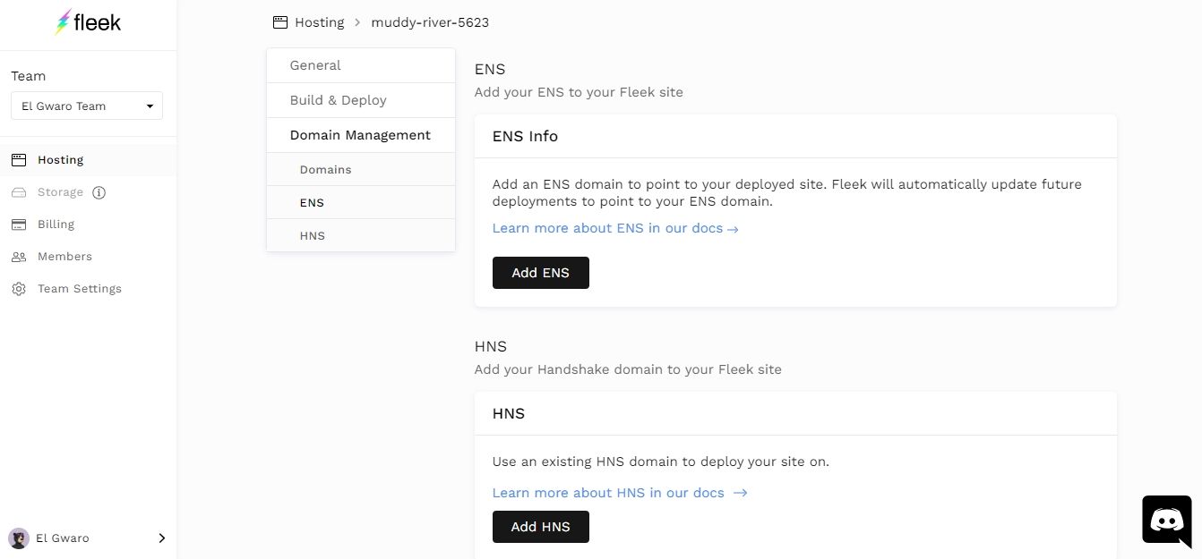Switch to Build & Deploy settings
The image size is (1202, 559).
point(338,100)
